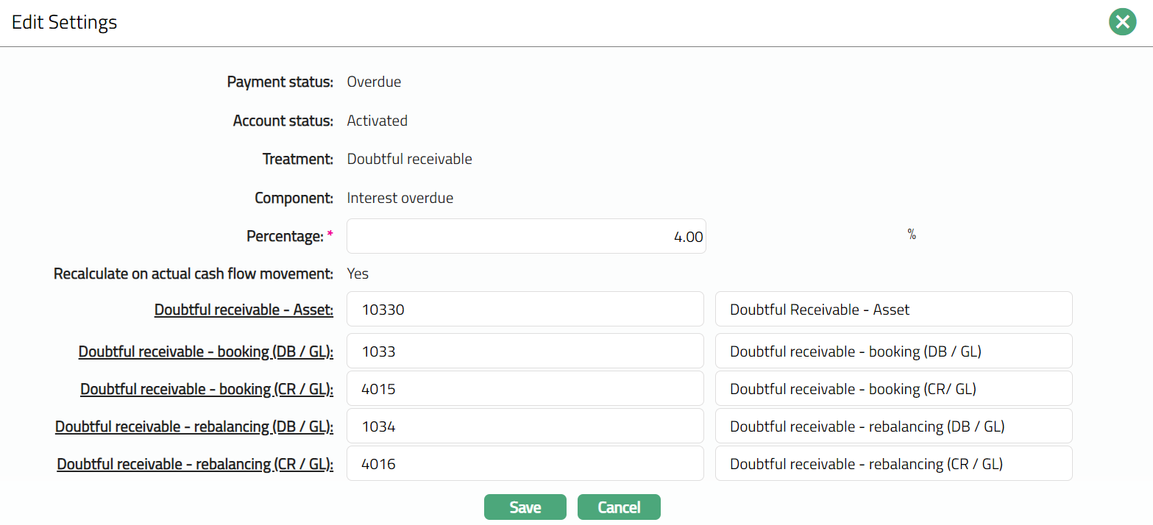This screenshot has height=525, width=1153.
Task: Click the booking (DB / GL) description field
Action: 893,351
